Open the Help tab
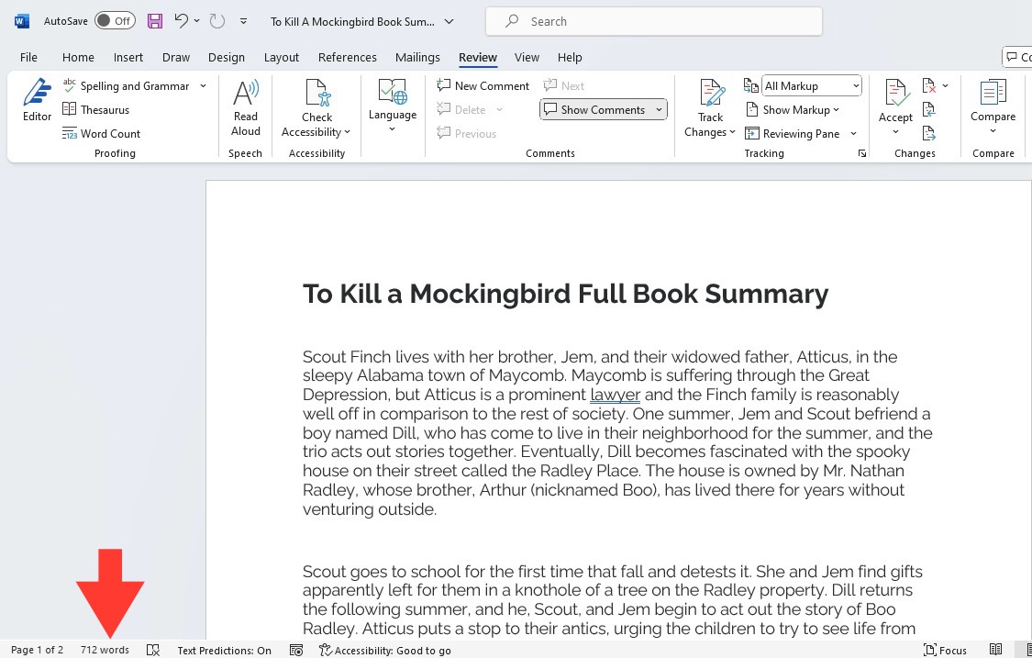The image size is (1032, 658). (x=570, y=57)
